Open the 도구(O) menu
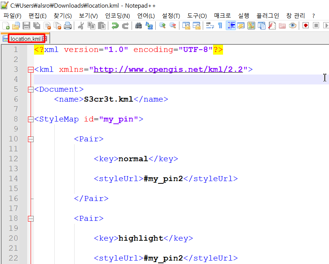 click(x=197, y=16)
